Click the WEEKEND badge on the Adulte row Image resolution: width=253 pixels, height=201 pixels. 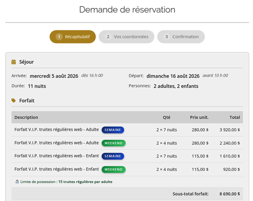[113, 143]
